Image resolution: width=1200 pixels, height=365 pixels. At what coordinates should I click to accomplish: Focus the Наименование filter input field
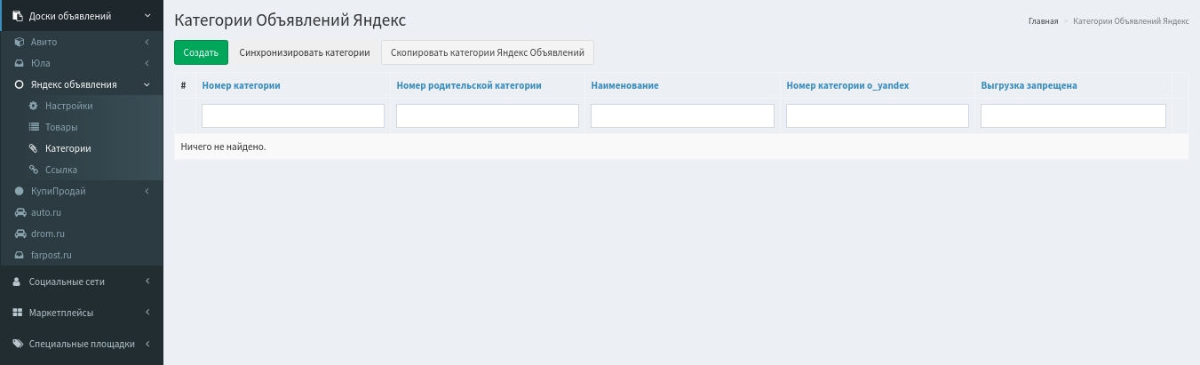click(682, 116)
